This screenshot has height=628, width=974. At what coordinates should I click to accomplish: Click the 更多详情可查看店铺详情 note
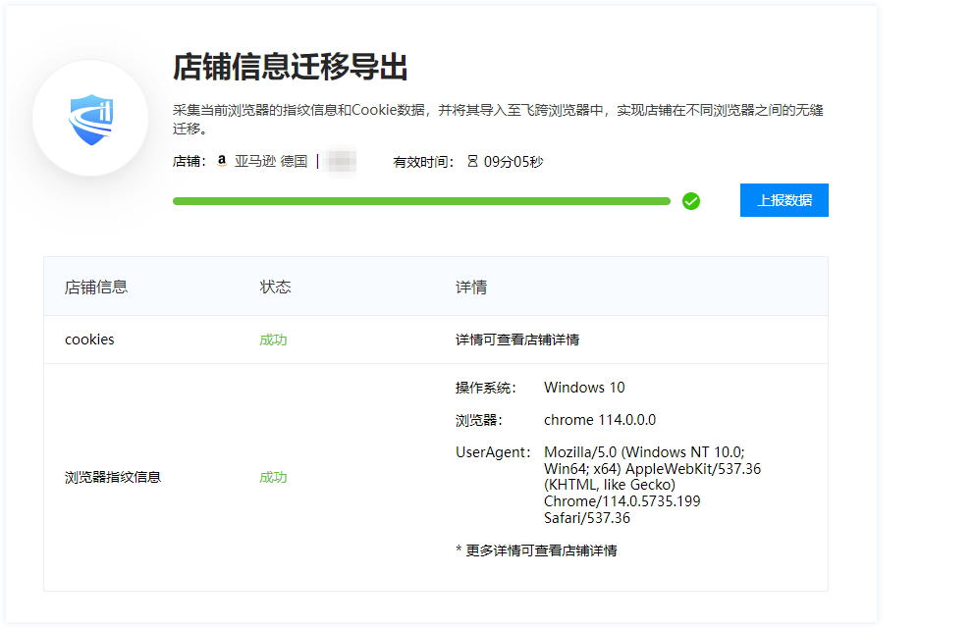click(x=536, y=550)
